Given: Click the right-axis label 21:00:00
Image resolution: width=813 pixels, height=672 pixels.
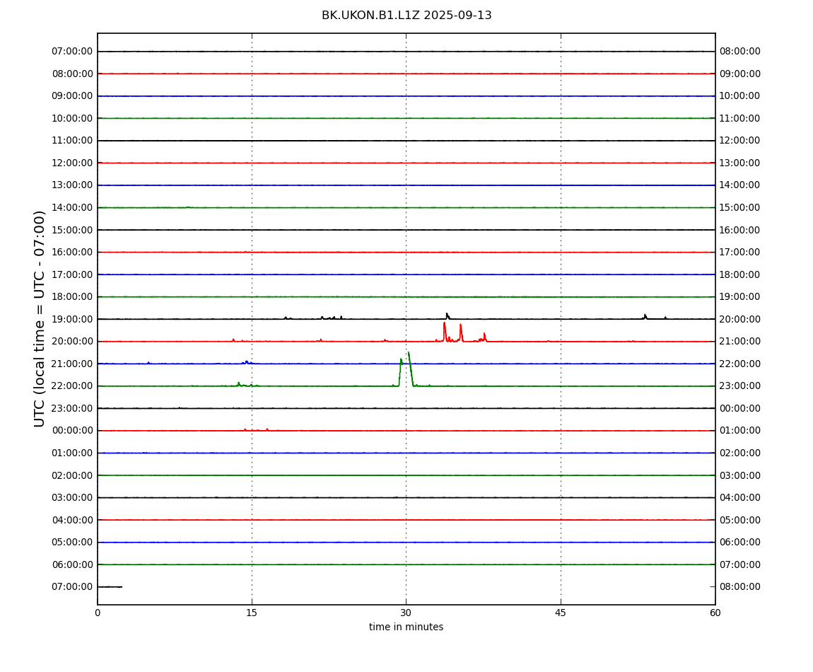Looking at the screenshot, I should pos(740,342).
